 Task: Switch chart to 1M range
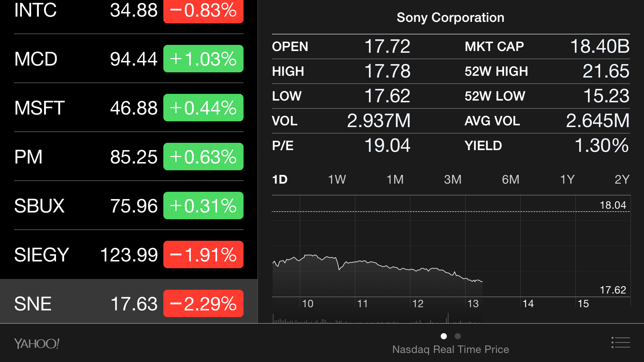(x=395, y=179)
